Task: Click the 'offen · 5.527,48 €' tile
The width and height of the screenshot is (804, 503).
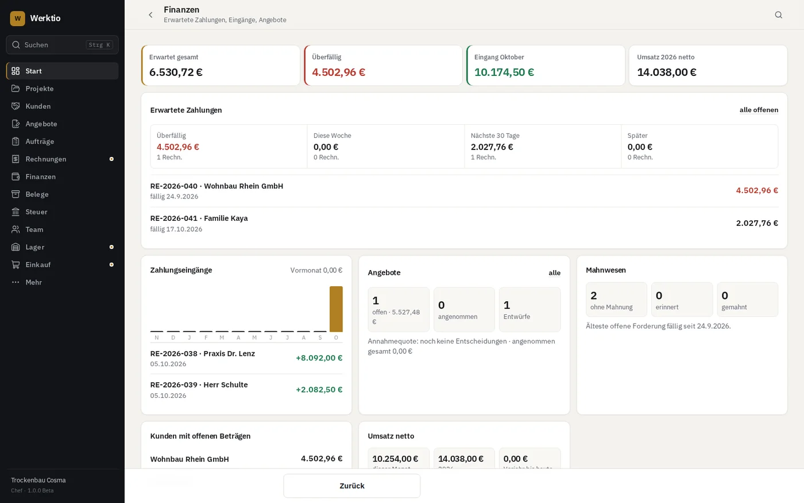Action: click(399, 309)
